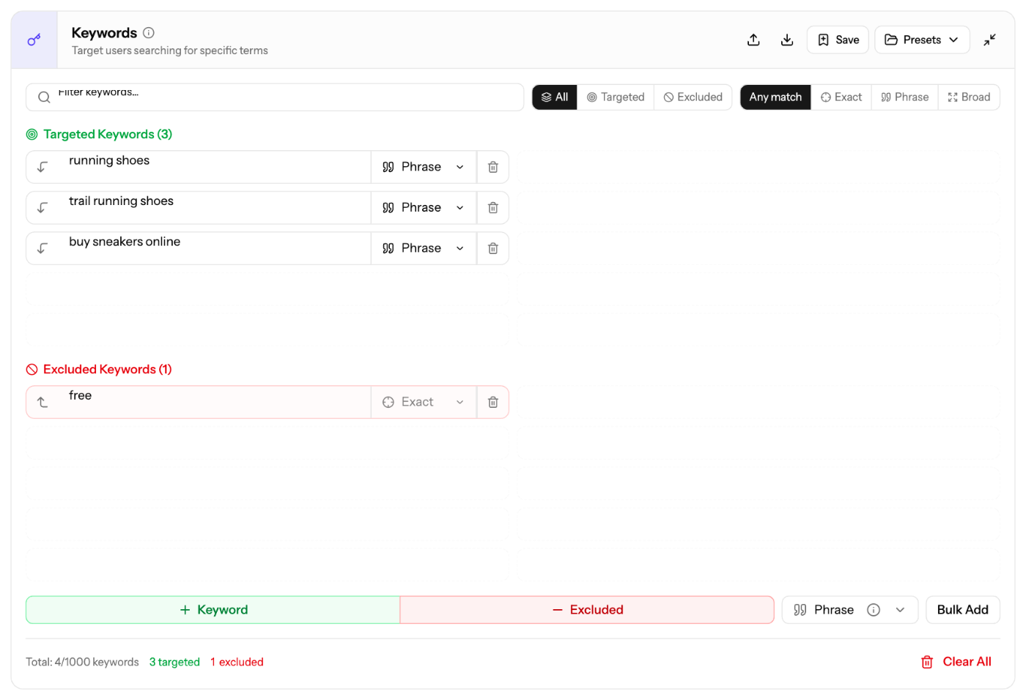Move 'trail running shoes' to excluded arrow

pos(43,208)
